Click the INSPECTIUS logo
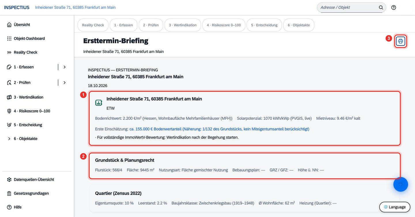This screenshot has width=415, height=217. tap(17, 7)
